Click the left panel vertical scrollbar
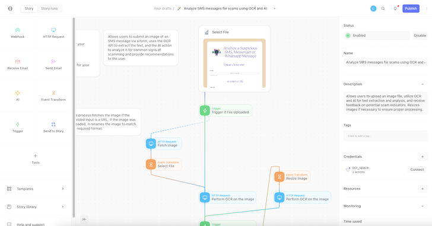This screenshot has width=432, height=226. point(74,117)
